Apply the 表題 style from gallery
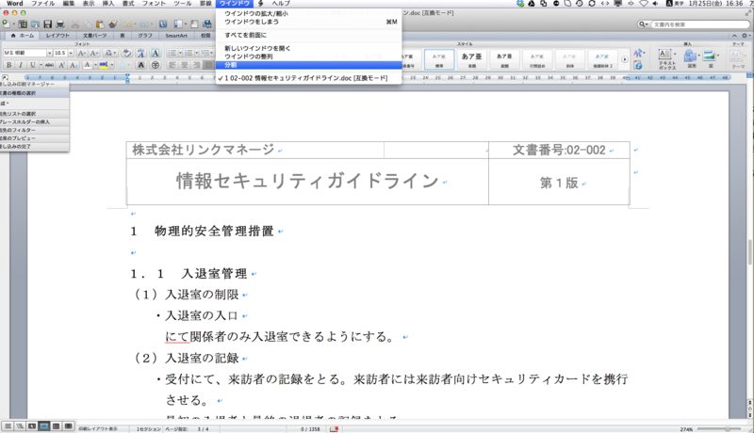This screenshot has width=754, height=433. tap(471, 59)
